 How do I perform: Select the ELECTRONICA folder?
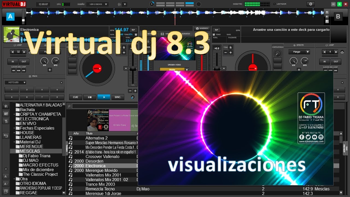[34, 119]
